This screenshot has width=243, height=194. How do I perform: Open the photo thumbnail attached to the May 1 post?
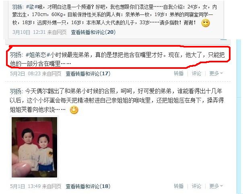[x=35, y=147]
